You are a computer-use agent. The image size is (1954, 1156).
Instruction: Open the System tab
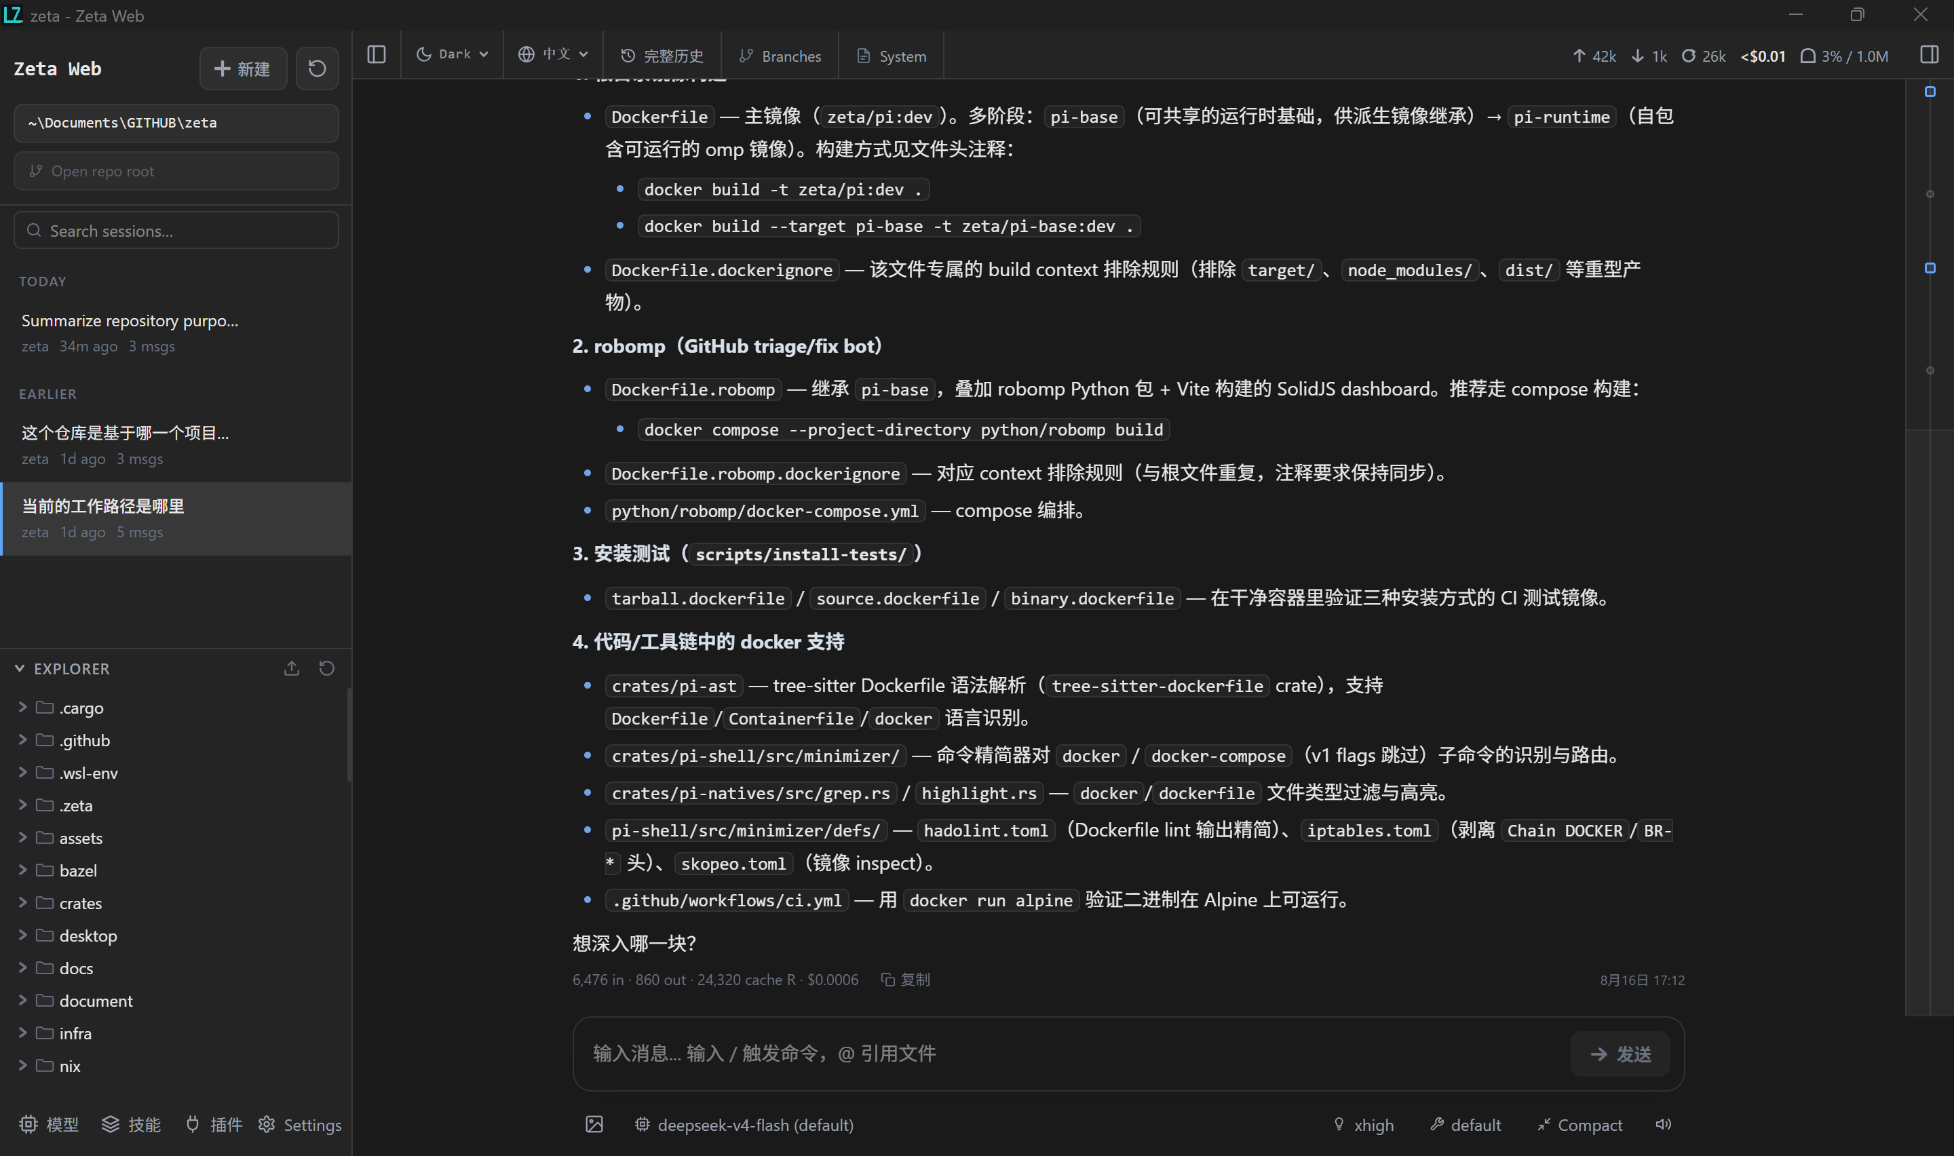891,56
